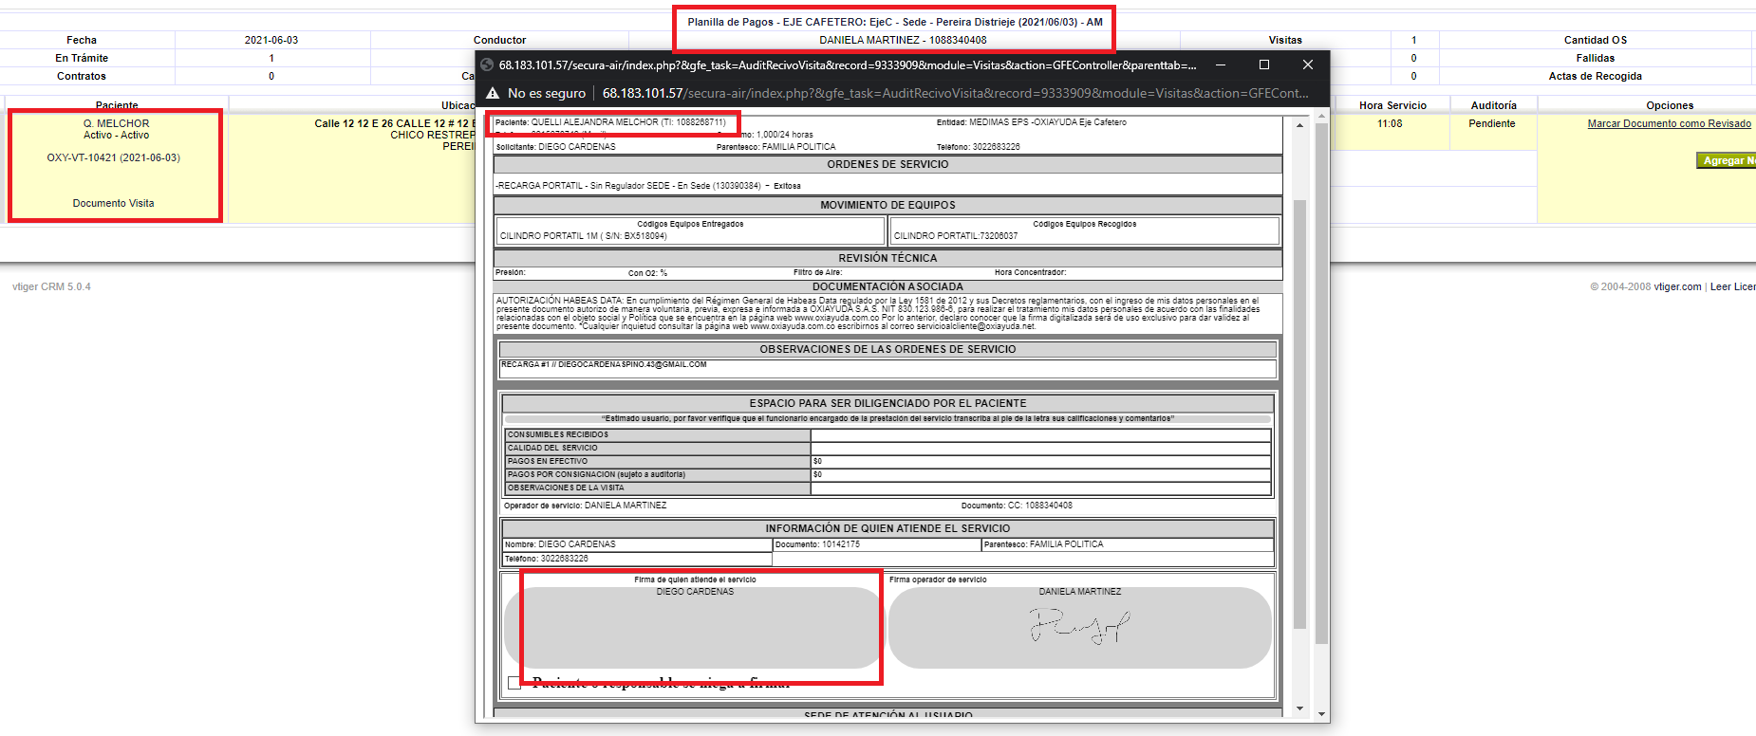Click 'DANIELA MARTINEZ - 1088340408' conductor value
Image resolution: width=1756 pixels, height=736 pixels.
pyautogui.click(x=903, y=40)
